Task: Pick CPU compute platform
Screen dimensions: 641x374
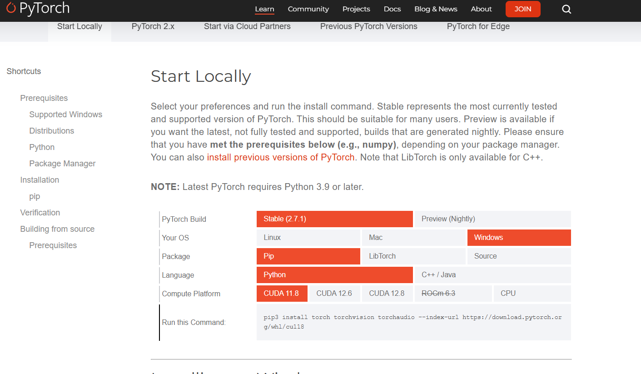Action: pos(532,294)
